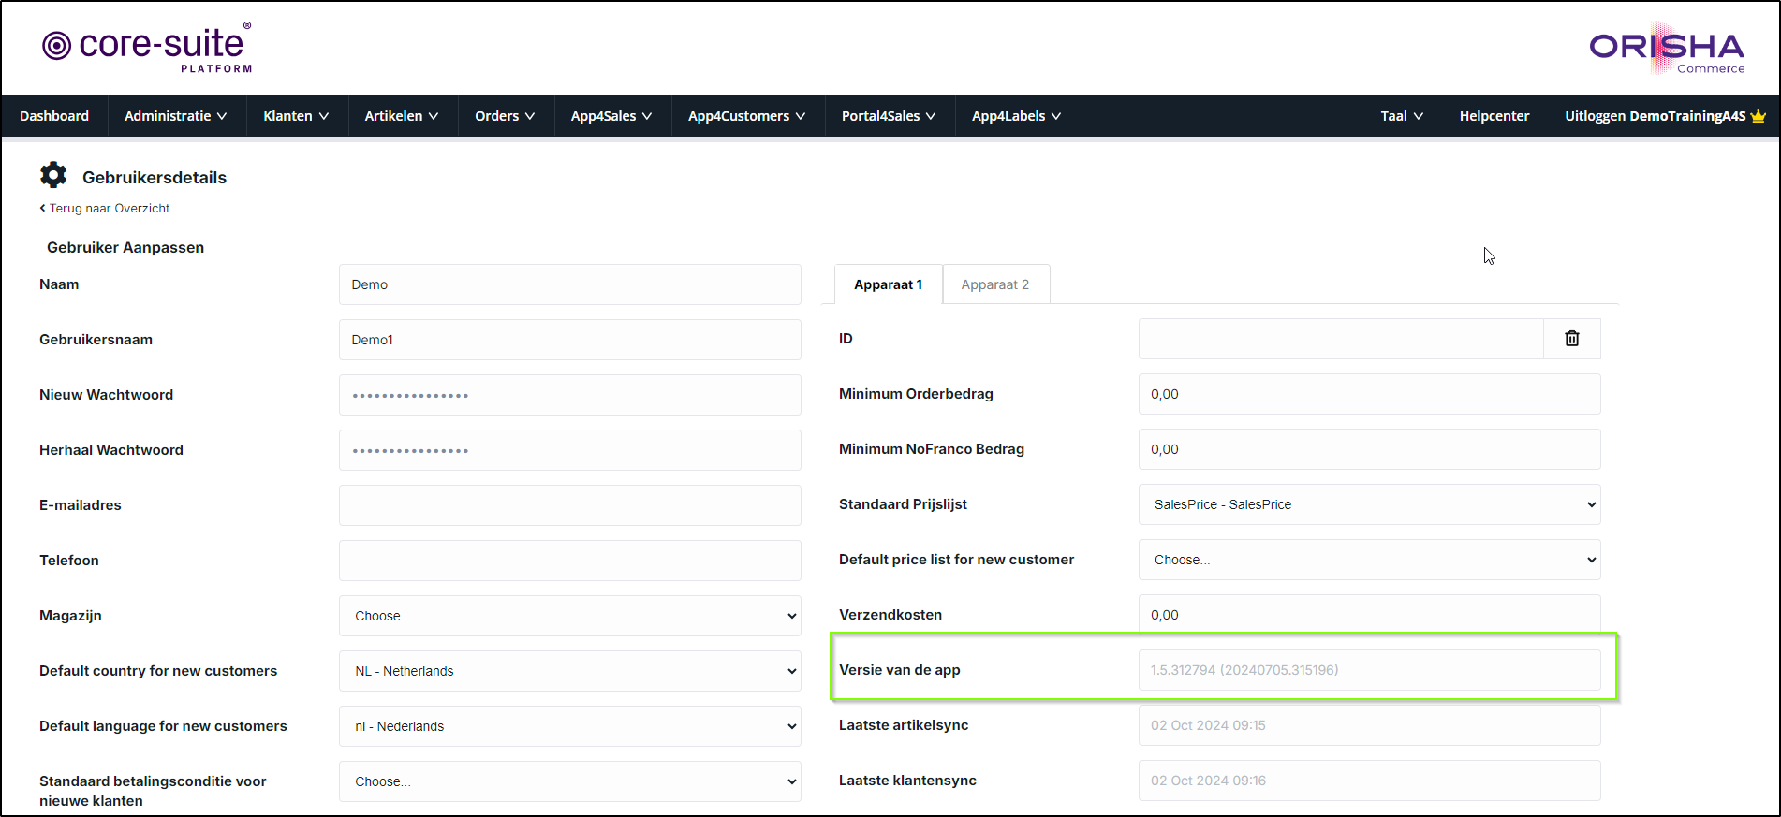Click the Naam input field
The height and width of the screenshot is (817, 1781).
click(x=570, y=284)
